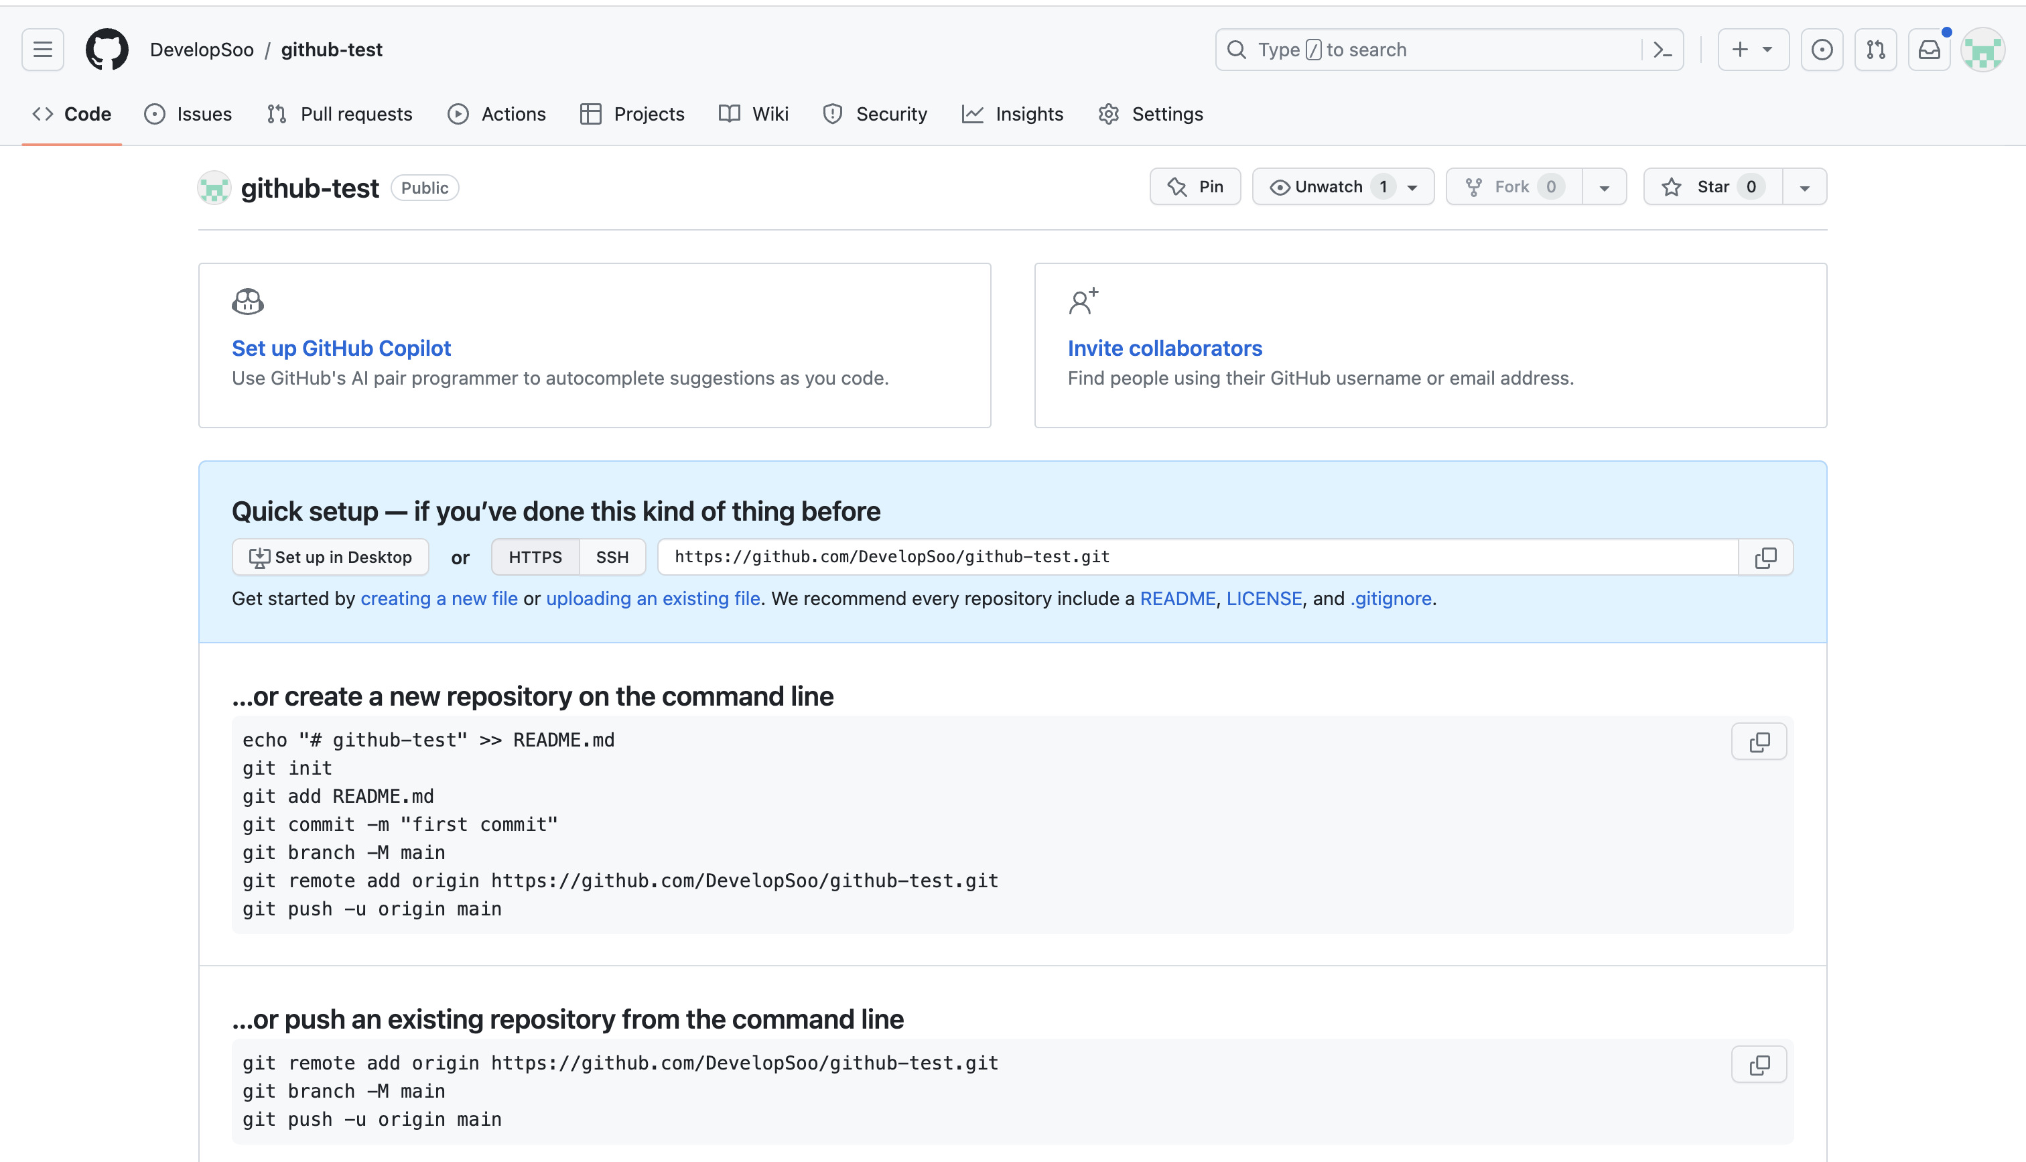The image size is (2026, 1162).
Task: Follow the .gitignore link
Action: pyautogui.click(x=1391, y=598)
